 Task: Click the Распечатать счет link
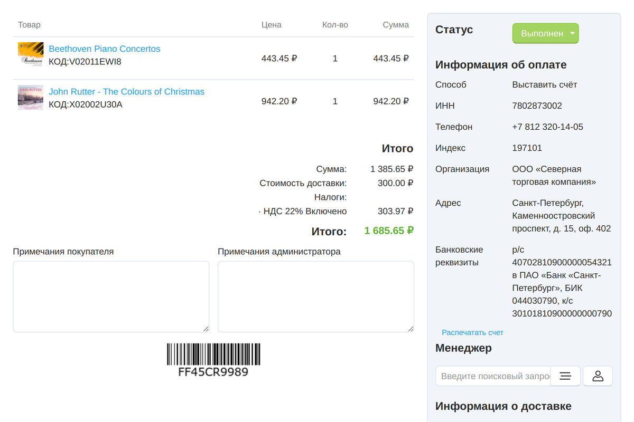pyautogui.click(x=472, y=332)
